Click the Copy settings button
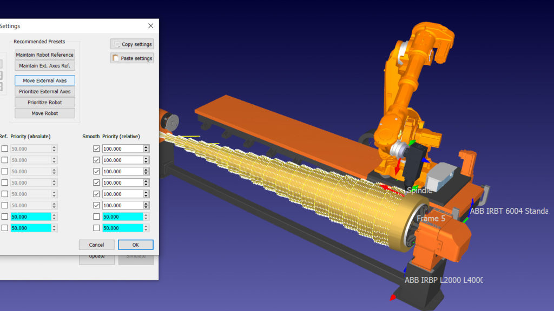The width and height of the screenshot is (554, 311). click(x=132, y=44)
